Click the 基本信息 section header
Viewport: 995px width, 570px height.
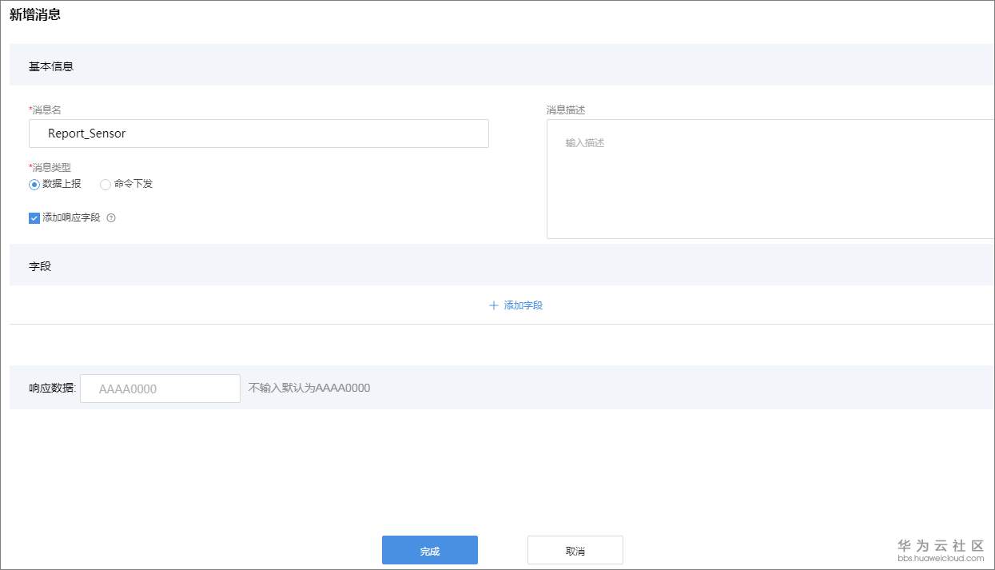(502, 66)
